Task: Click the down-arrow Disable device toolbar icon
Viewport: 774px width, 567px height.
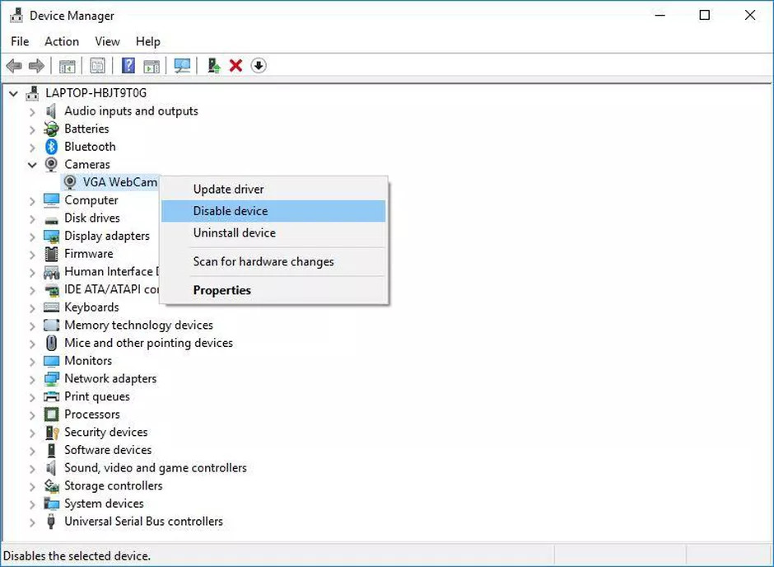Action: 259,65
